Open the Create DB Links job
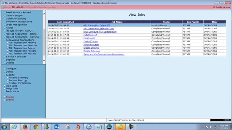The image size is (232, 130). click(x=91, y=48)
